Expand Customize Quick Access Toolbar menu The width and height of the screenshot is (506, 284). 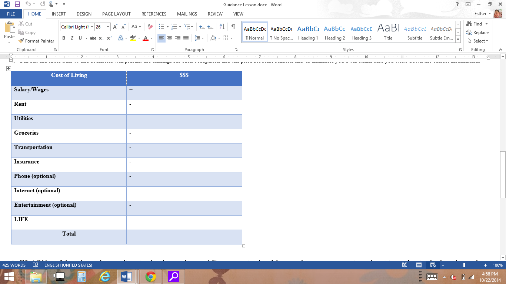[64, 4]
